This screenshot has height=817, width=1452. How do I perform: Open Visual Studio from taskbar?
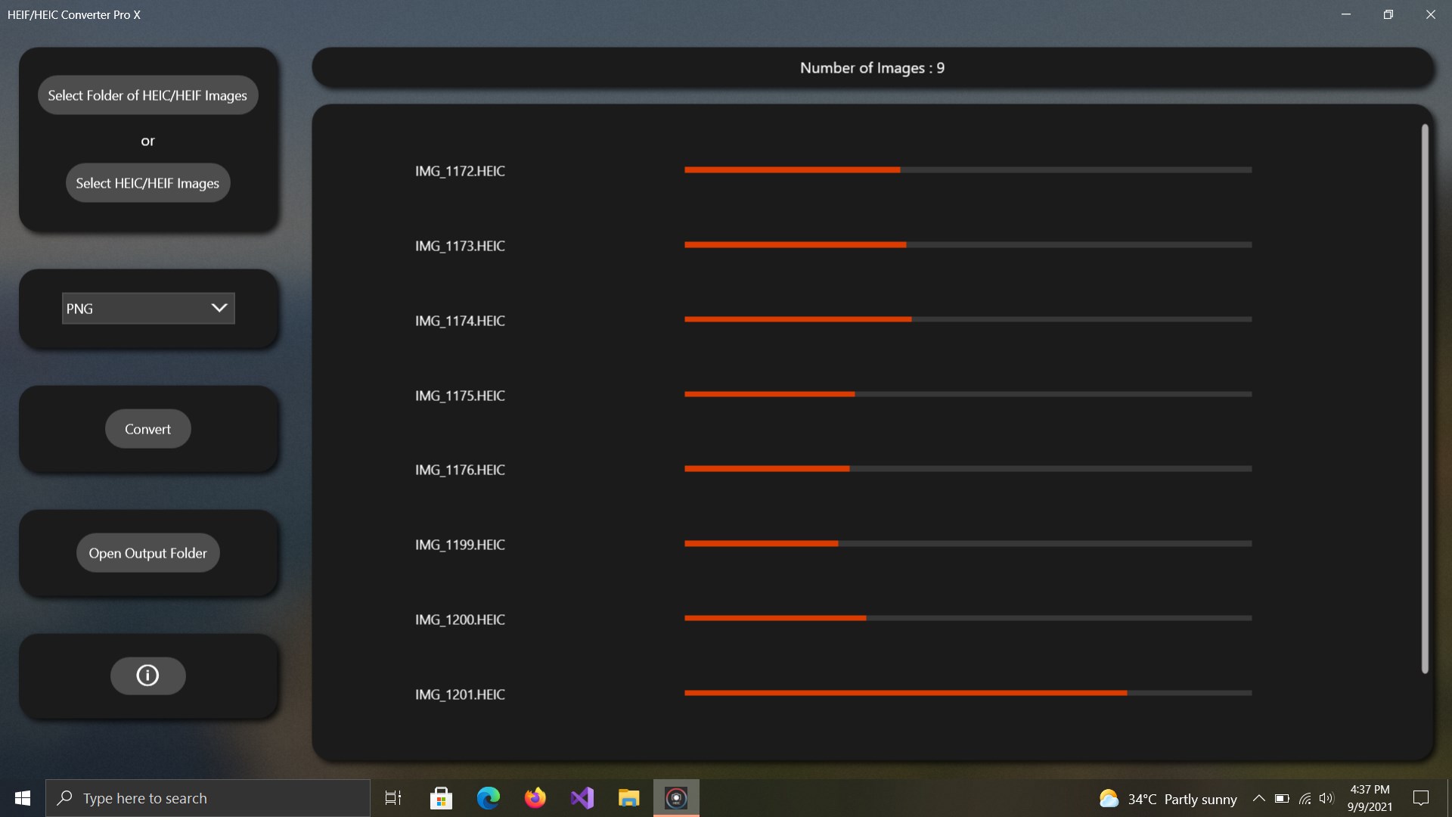(x=582, y=798)
